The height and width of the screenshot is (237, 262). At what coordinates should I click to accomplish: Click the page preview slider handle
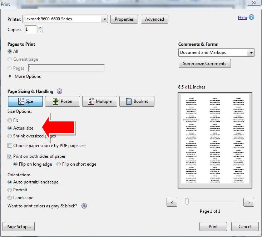[x=187, y=202]
